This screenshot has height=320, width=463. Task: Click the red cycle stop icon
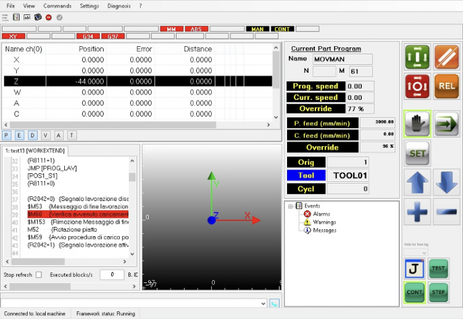pyautogui.click(x=417, y=86)
